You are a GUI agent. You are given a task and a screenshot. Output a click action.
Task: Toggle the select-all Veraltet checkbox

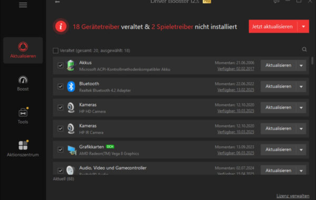click(56, 51)
